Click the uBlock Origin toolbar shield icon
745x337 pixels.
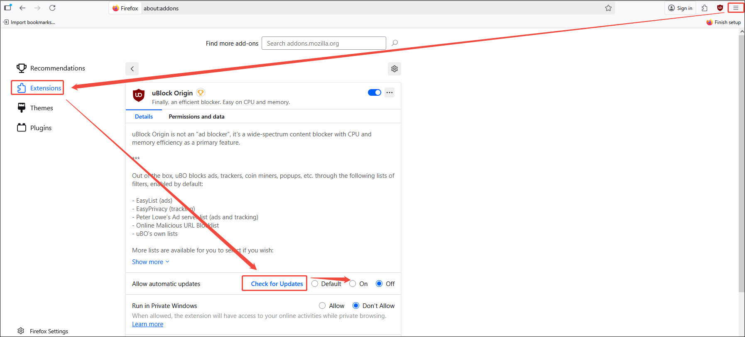(x=720, y=8)
